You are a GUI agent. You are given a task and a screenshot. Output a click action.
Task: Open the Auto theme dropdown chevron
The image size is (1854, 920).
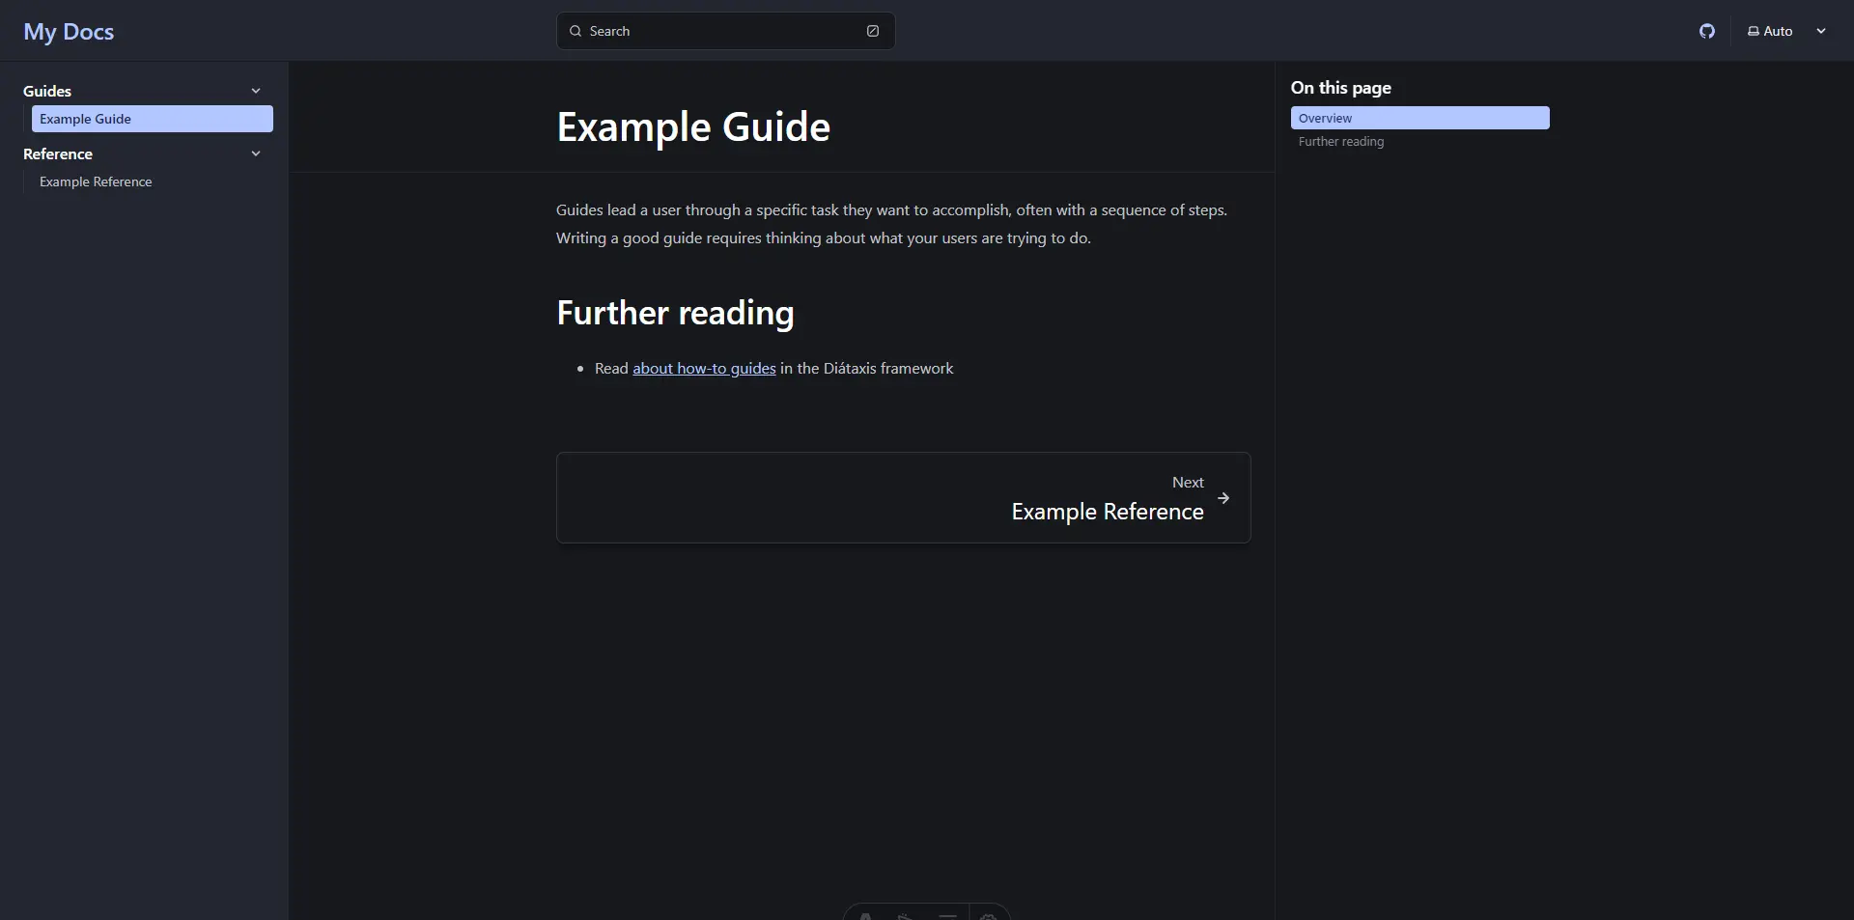tap(1821, 31)
